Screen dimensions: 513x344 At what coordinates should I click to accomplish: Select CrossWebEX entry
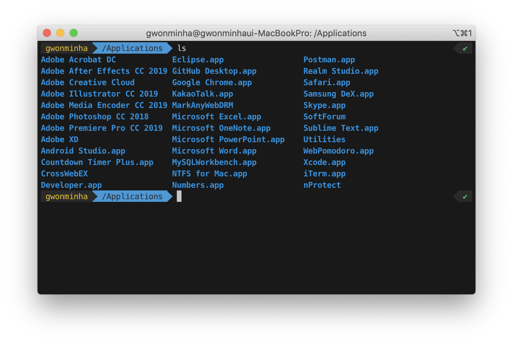(64, 174)
